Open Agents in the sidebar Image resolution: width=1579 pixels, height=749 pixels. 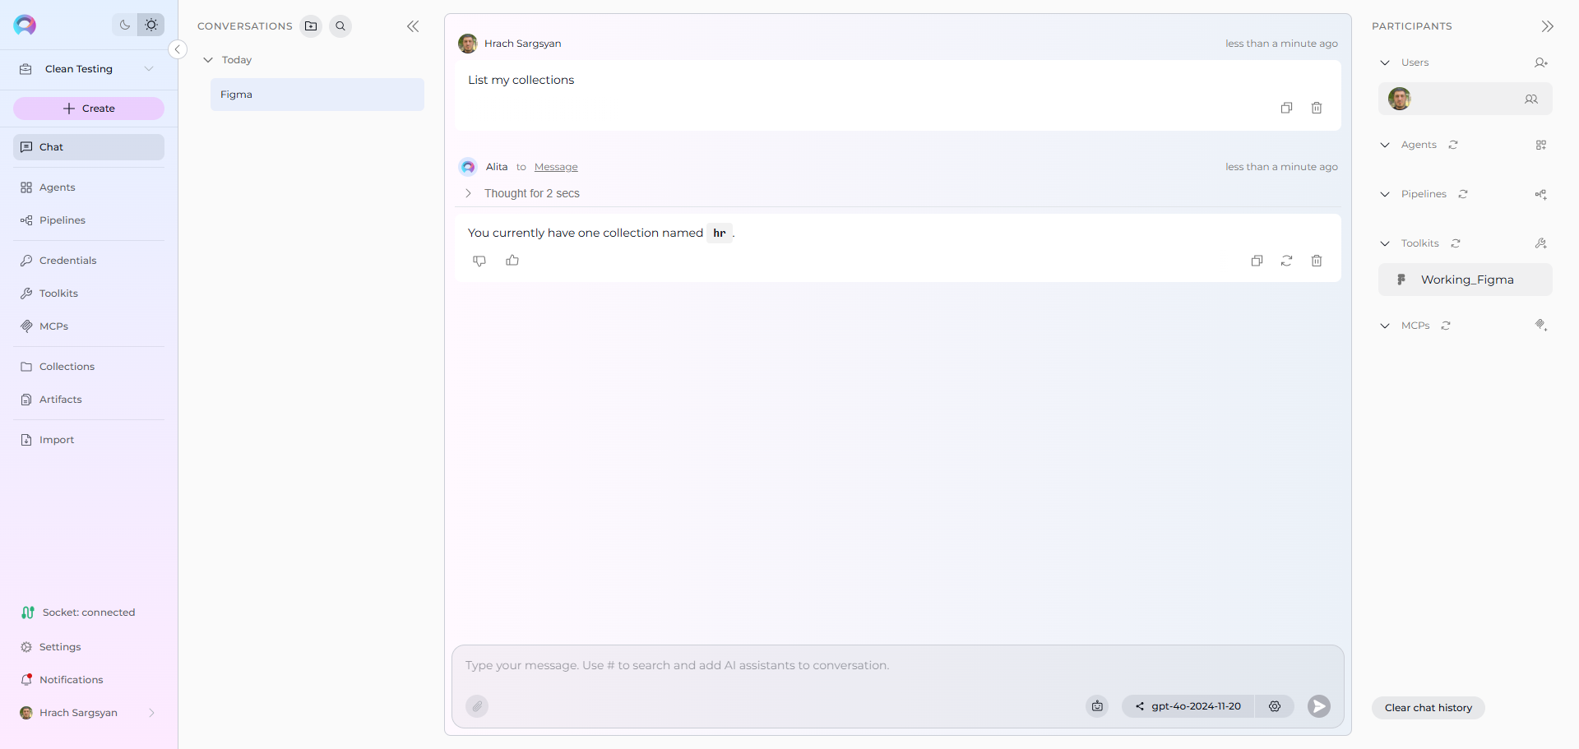(x=89, y=187)
